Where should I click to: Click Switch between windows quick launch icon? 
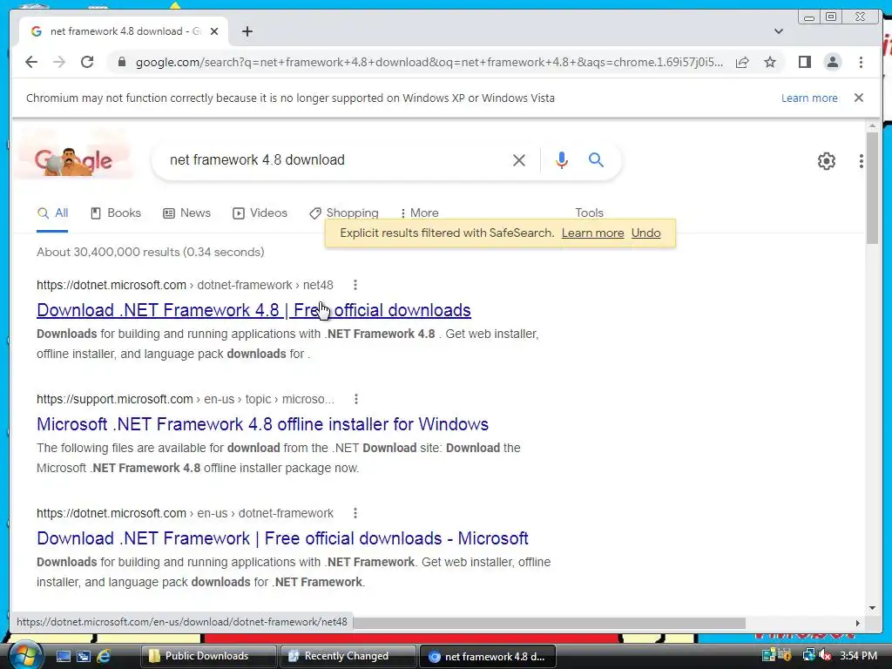pos(84,657)
